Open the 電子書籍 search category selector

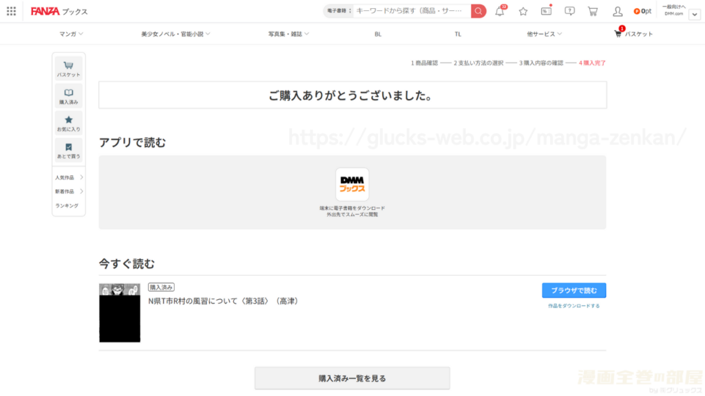point(339,11)
